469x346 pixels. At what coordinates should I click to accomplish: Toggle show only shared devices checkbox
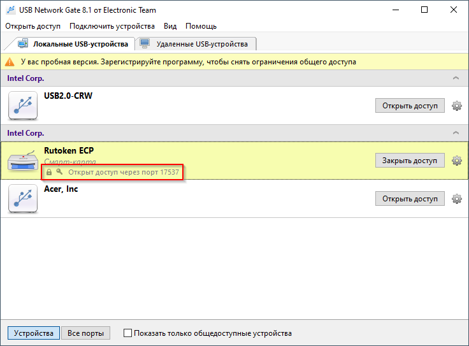127,333
